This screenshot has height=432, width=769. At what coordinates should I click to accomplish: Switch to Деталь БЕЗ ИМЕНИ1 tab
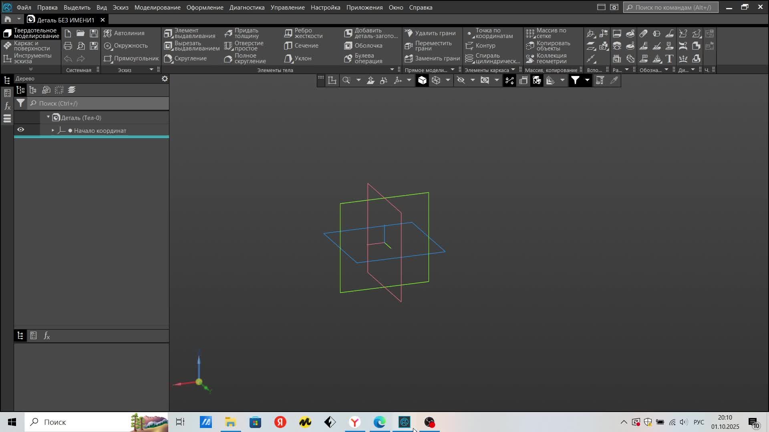66,20
